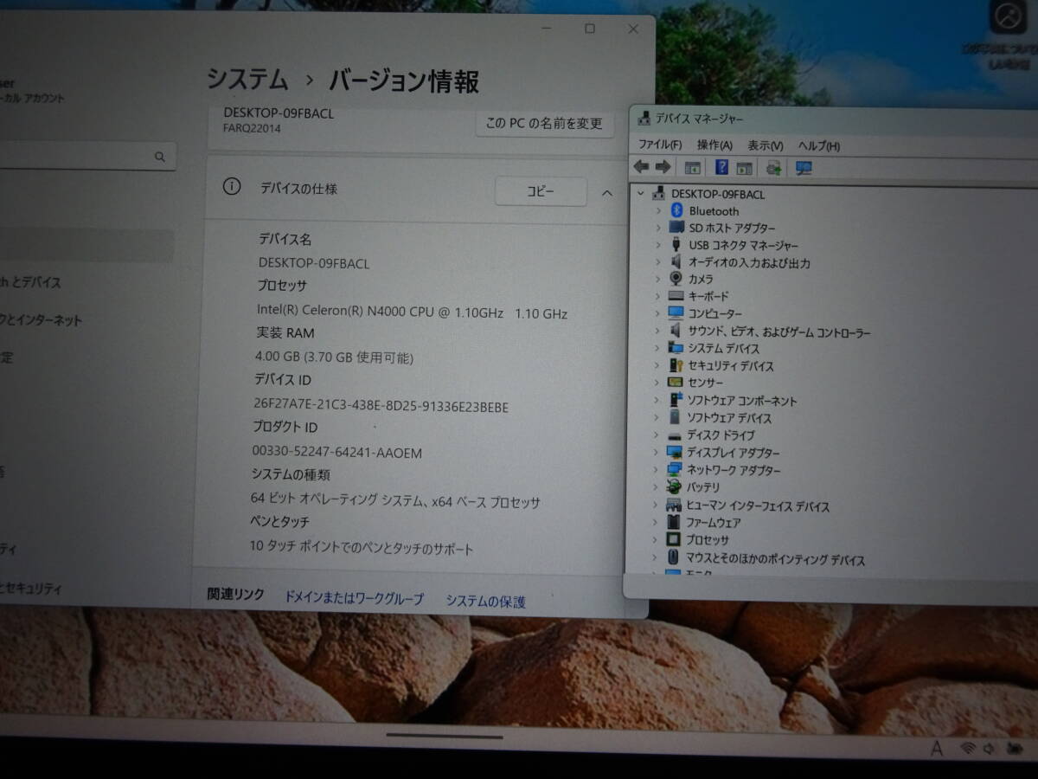
Task: Select the センサー icon
Action: pyautogui.click(x=676, y=383)
